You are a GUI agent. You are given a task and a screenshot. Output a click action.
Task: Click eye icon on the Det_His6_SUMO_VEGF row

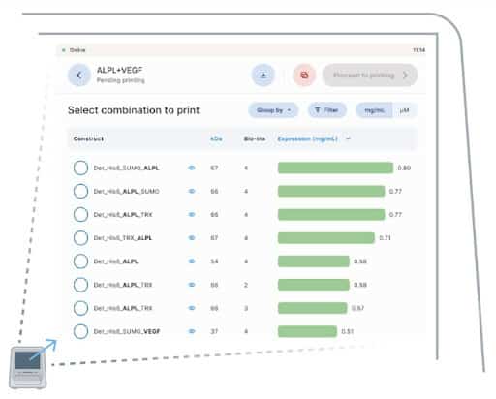point(192,331)
